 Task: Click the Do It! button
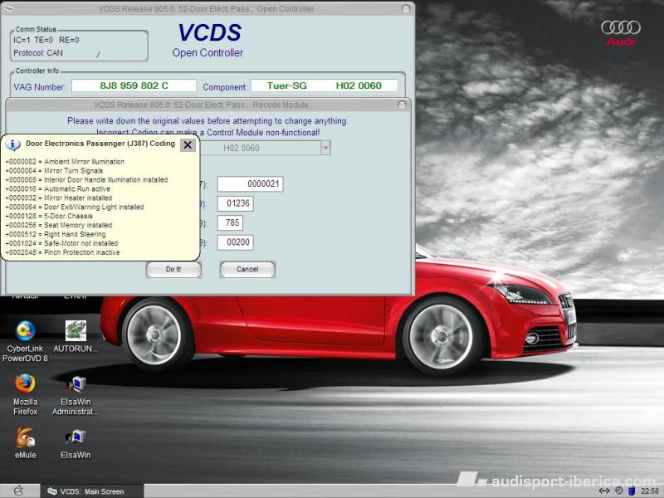[x=173, y=269]
